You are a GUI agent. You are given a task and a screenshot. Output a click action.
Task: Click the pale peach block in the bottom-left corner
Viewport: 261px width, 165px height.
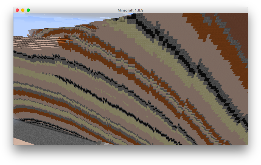(x=19, y=142)
